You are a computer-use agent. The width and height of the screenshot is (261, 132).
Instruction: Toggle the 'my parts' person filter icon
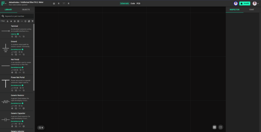tap(7, 21)
